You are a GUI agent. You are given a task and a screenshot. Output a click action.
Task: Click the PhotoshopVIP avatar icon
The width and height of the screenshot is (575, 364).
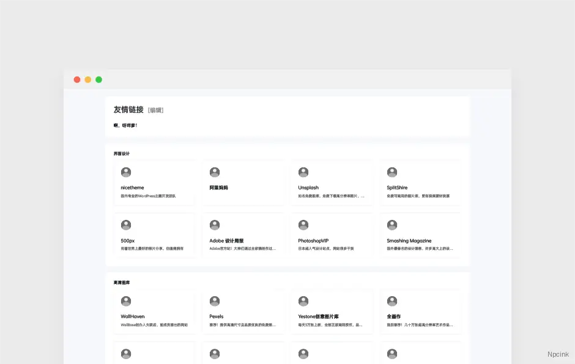click(303, 225)
